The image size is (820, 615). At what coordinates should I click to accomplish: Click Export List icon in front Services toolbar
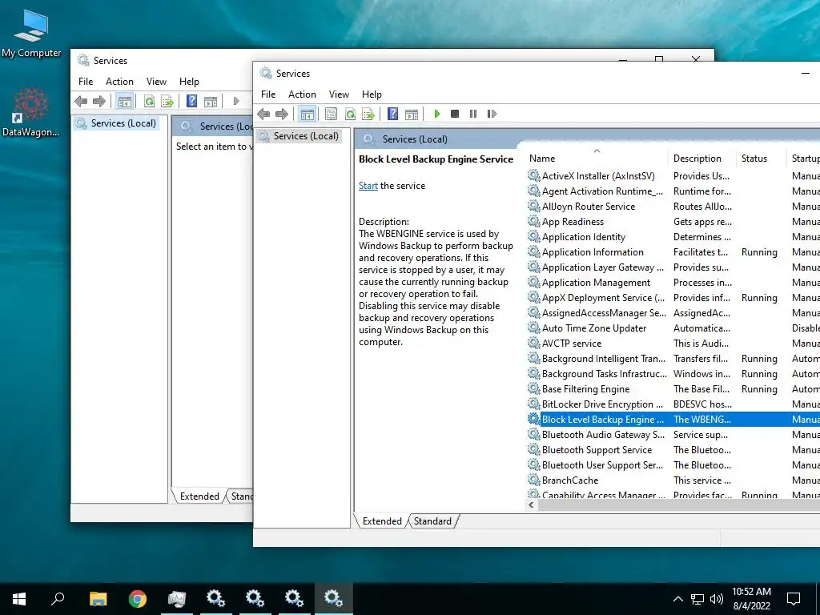click(x=368, y=114)
